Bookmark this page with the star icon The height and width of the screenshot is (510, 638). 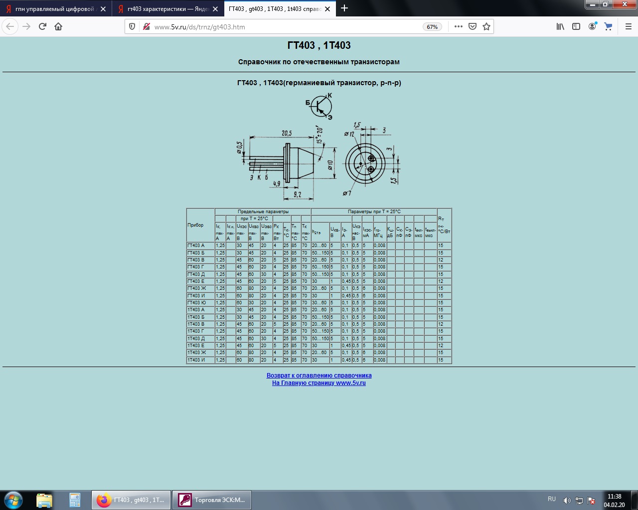point(486,26)
